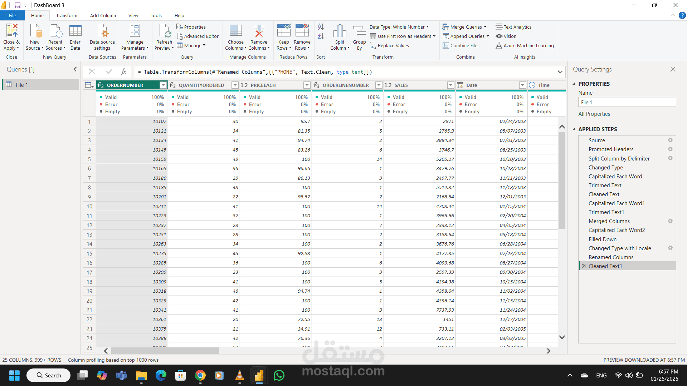
Task: Collapse the APPLIED STEPS section
Action: tap(574, 129)
